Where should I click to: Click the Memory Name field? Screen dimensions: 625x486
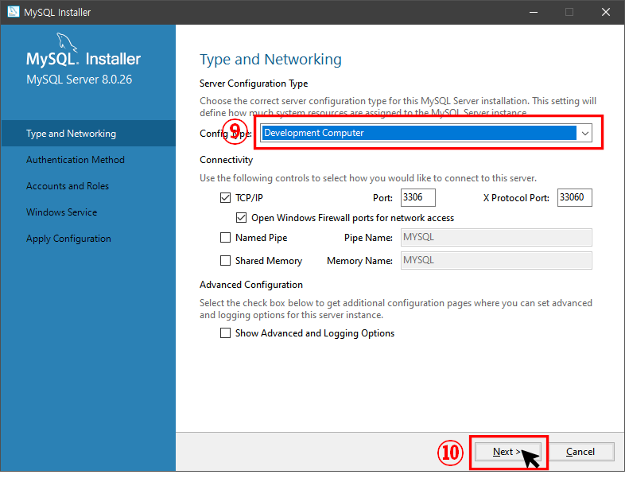[496, 261]
